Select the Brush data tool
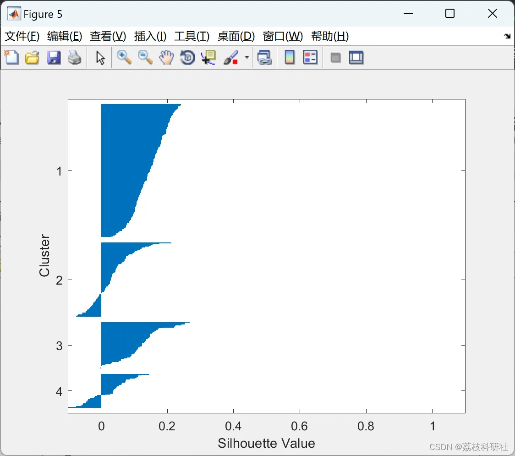 click(x=231, y=57)
